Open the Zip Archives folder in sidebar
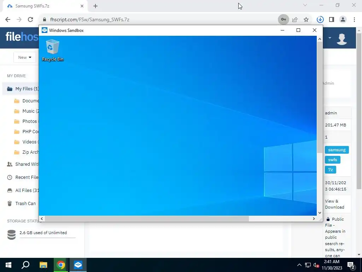Image resolution: width=362 pixels, height=272 pixels. click(26, 152)
